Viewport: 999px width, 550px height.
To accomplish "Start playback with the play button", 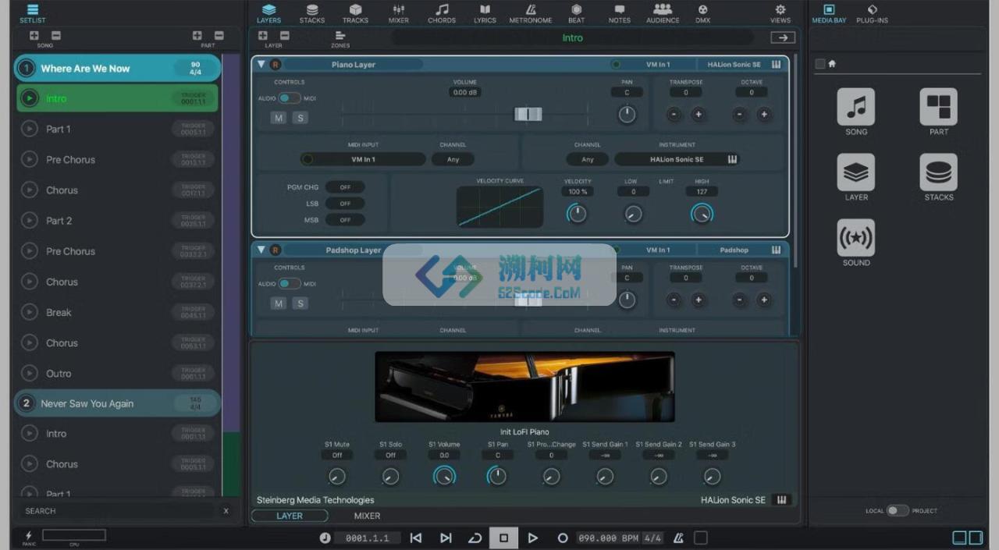I will tap(533, 538).
